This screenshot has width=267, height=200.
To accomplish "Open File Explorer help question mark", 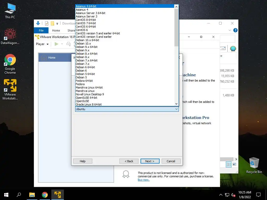I will [235, 30].
